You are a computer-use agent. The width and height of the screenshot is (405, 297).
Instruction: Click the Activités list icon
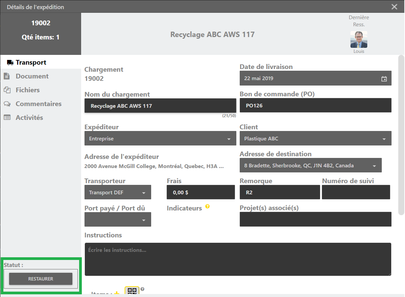(7, 118)
